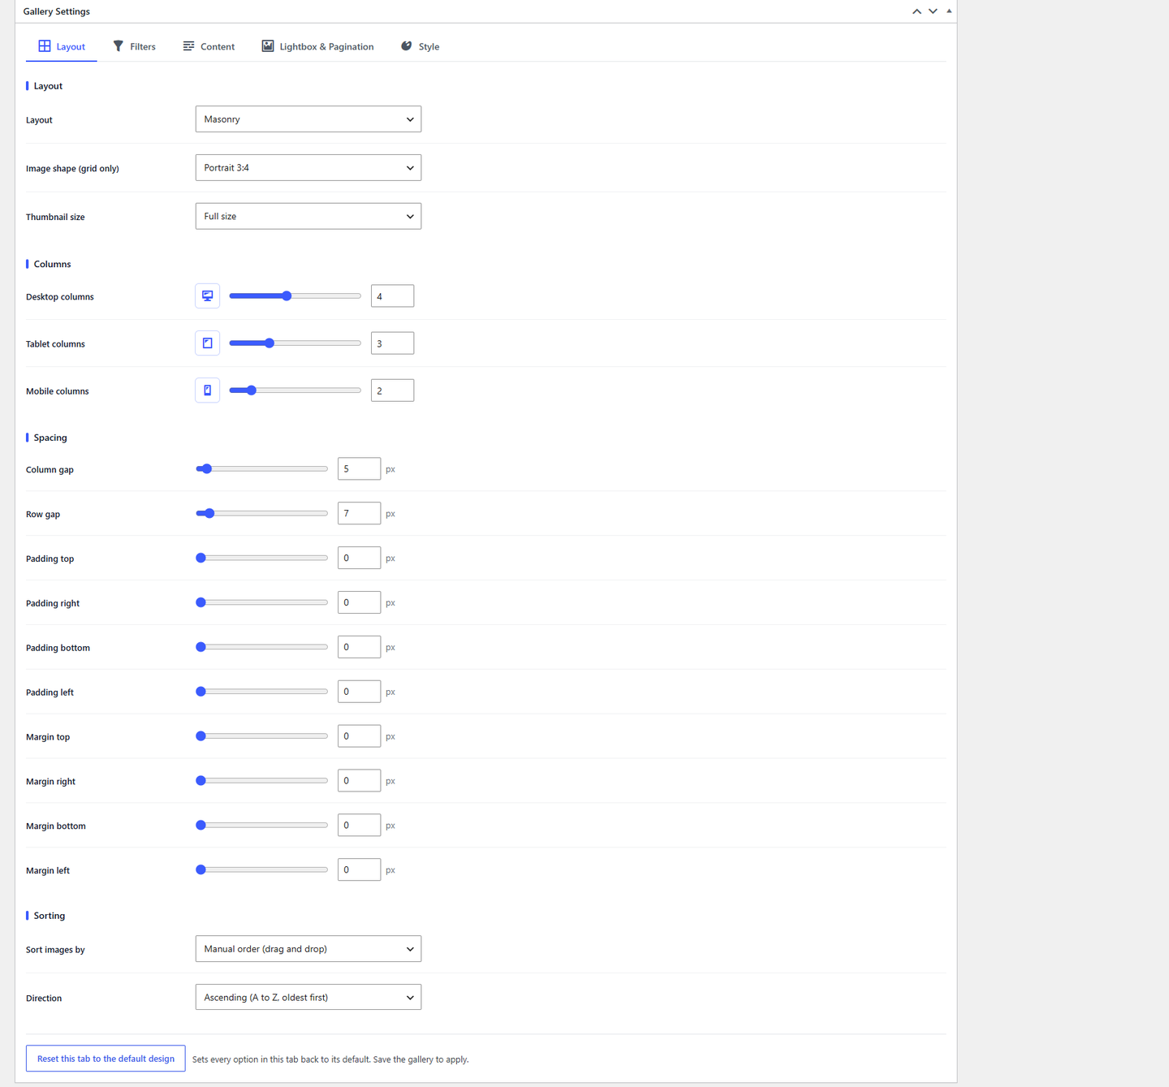Click the Row gap slider
The height and width of the screenshot is (1087, 1169).
click(262, 514)
